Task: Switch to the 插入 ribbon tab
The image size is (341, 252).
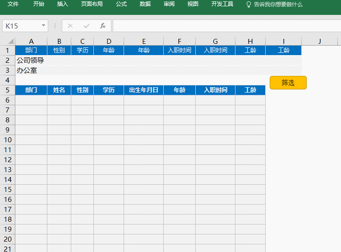Action: click(63, 4)
